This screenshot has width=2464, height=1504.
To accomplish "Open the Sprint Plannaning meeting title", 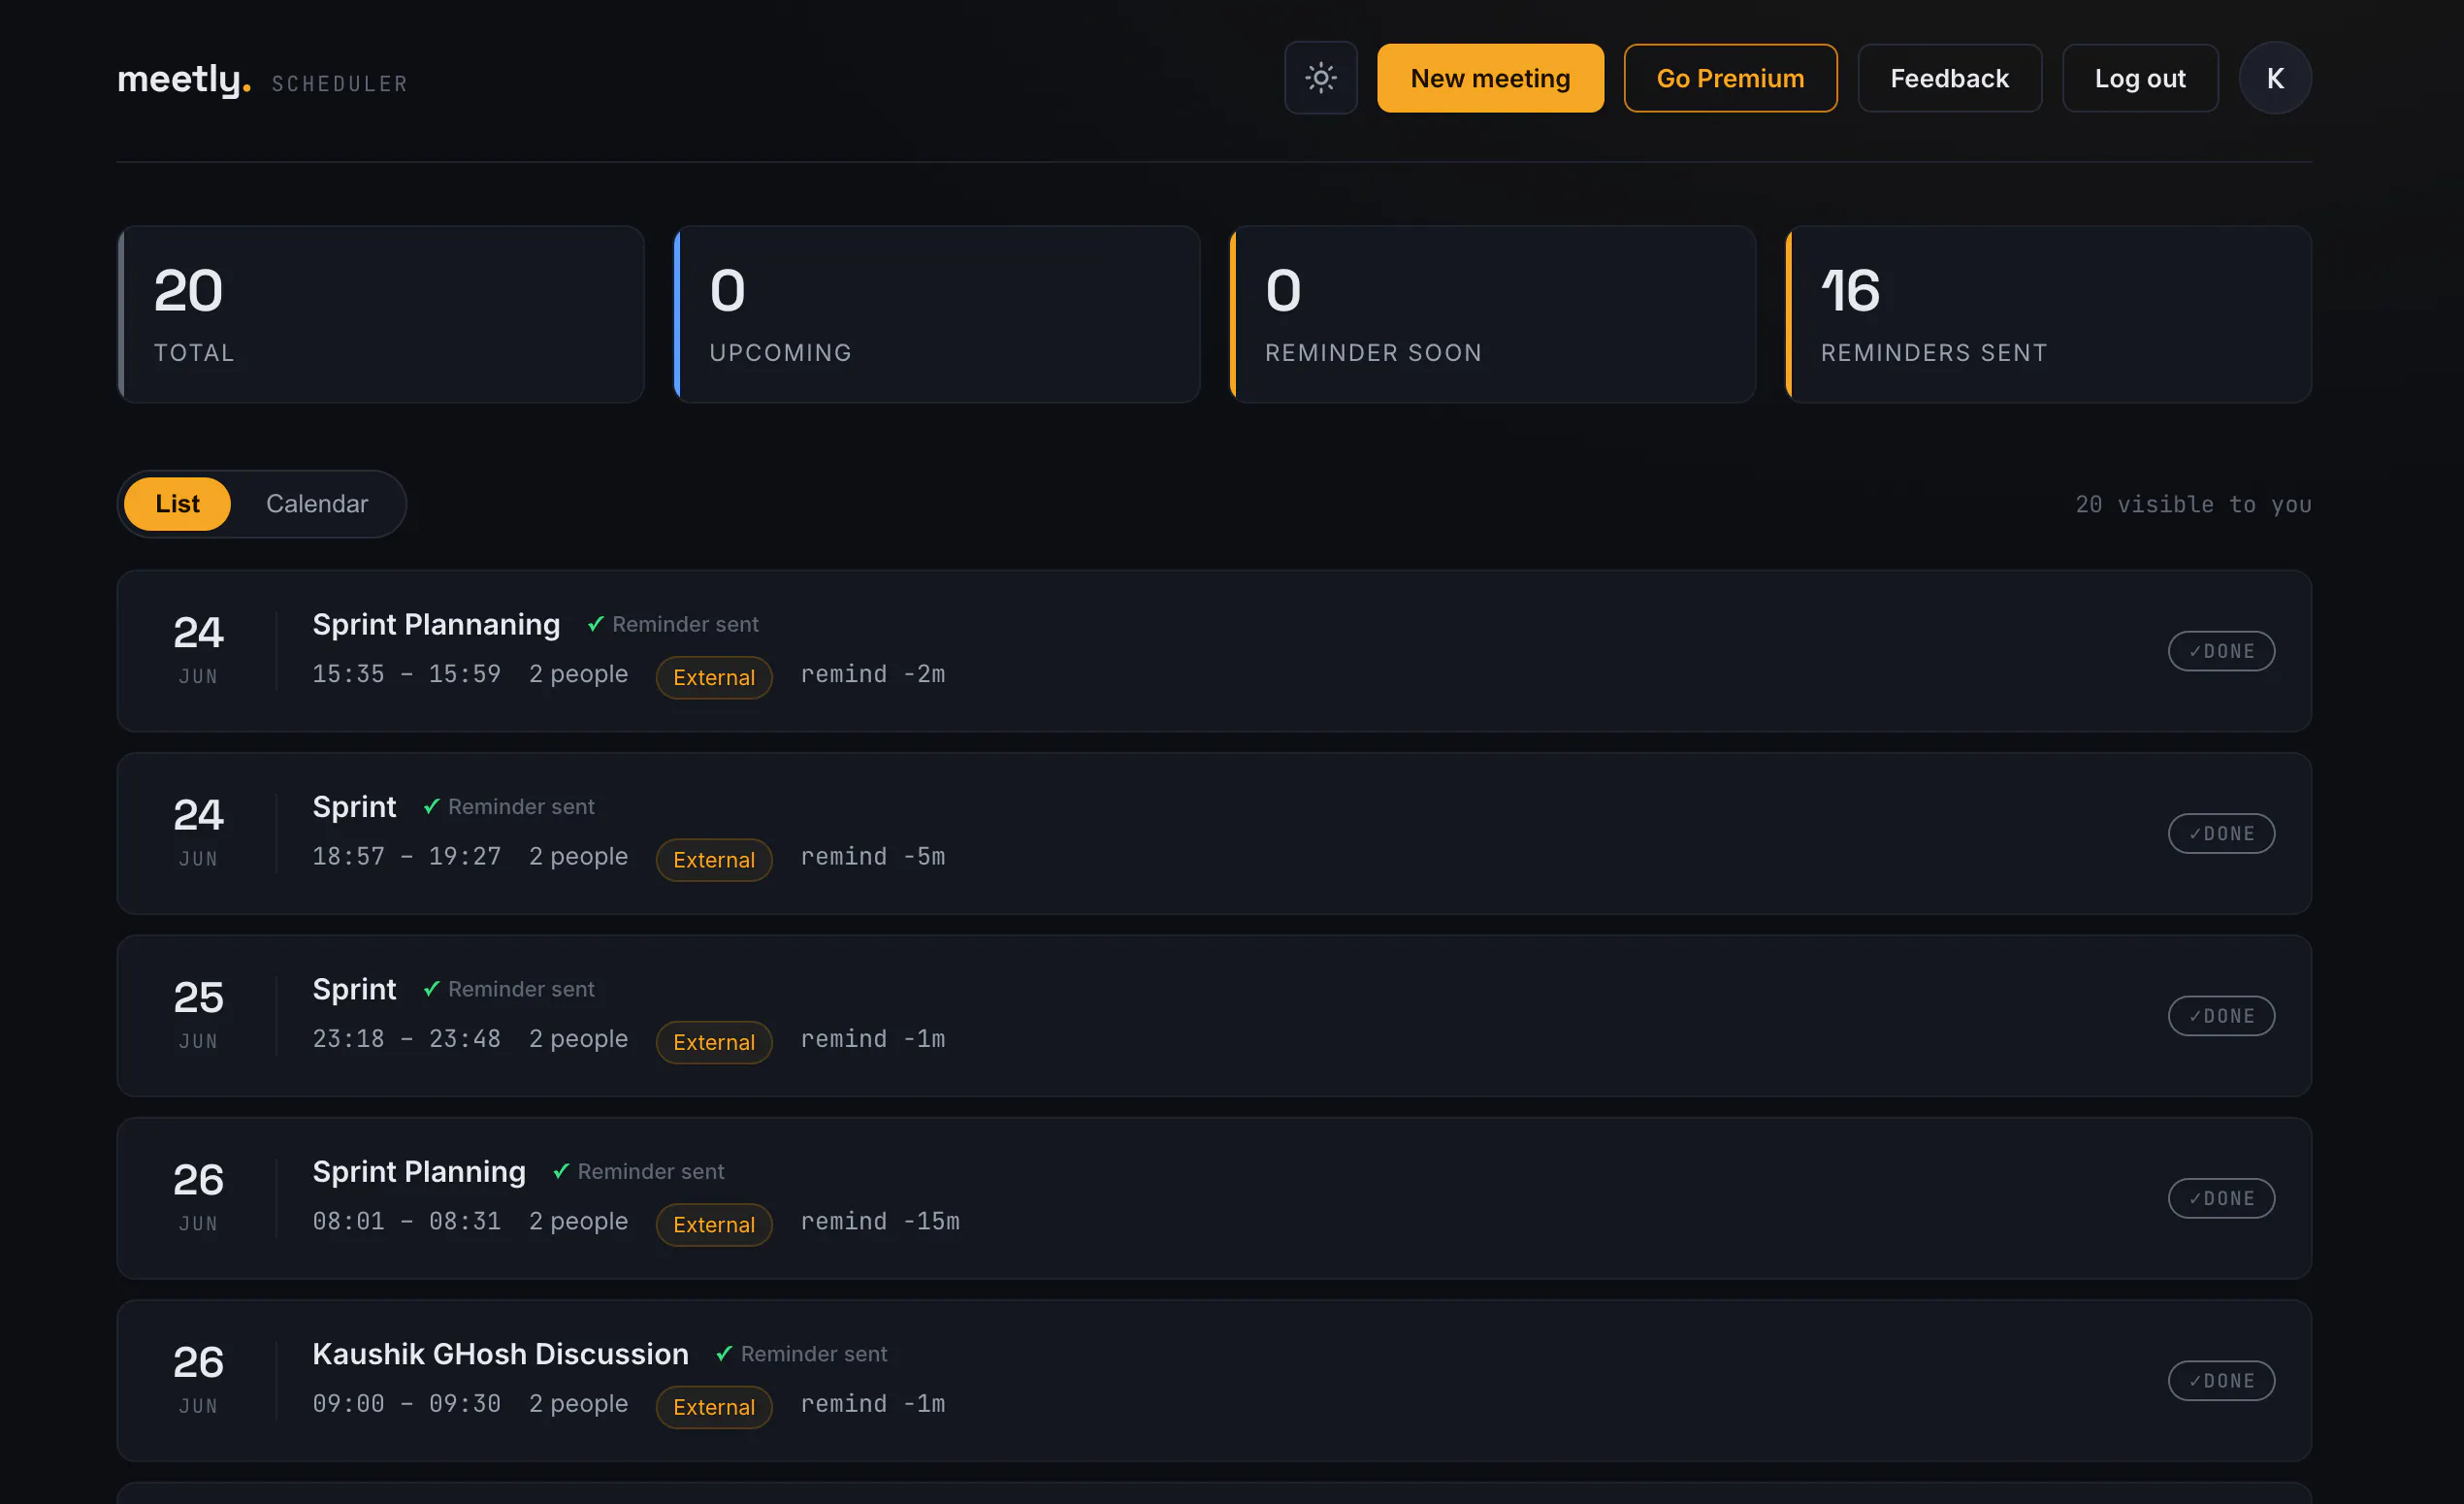I will tap(436, 625).
